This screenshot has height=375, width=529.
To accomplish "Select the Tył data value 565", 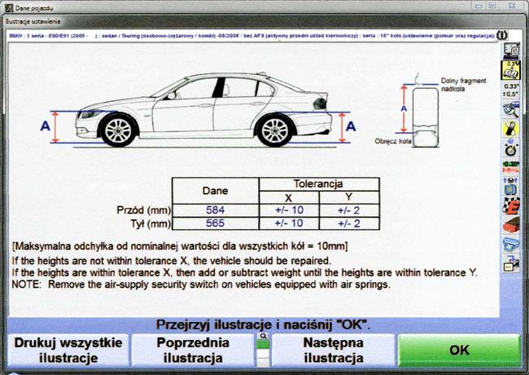I will tap(214, 223).
